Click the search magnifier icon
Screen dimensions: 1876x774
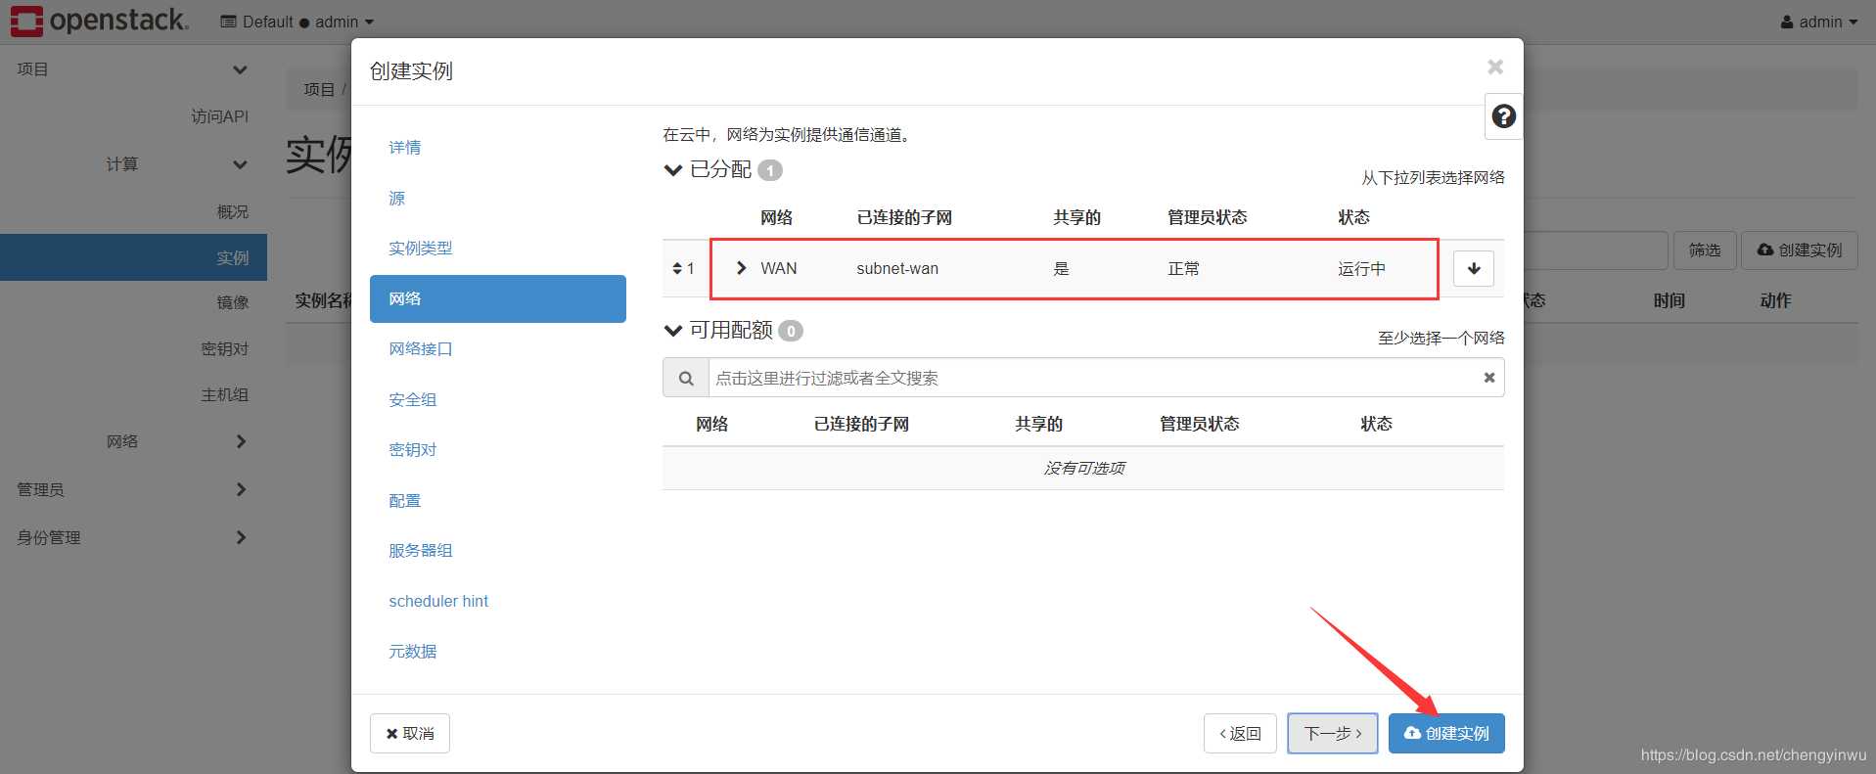click(x=686, y=378)
